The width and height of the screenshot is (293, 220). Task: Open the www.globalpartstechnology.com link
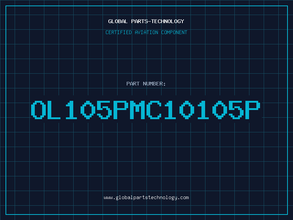coord(146,198)
